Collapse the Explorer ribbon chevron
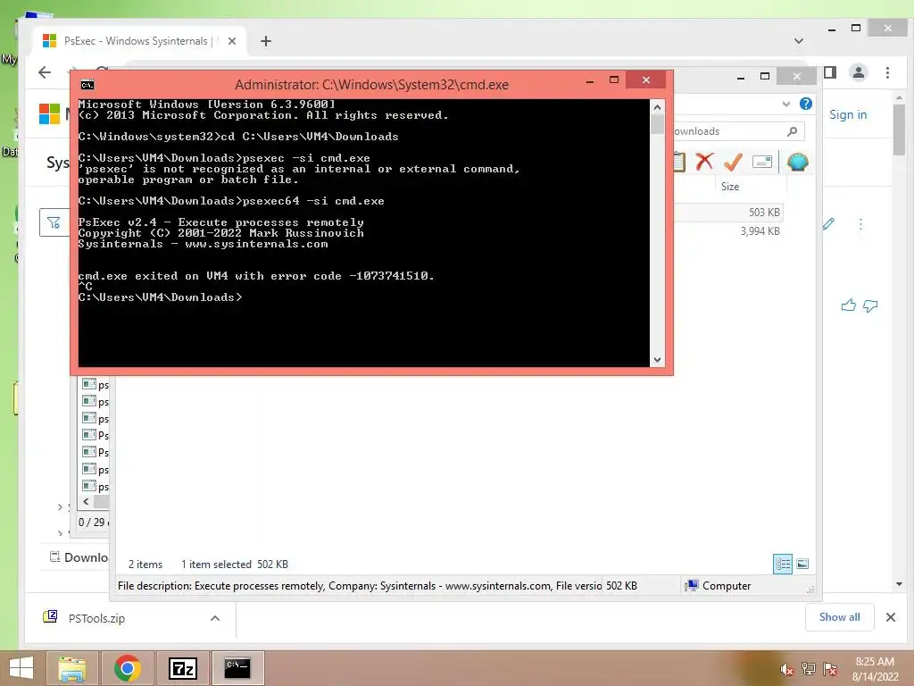Image resolution: width=914 pixels, height=686 pixels. tap(785, 104)
